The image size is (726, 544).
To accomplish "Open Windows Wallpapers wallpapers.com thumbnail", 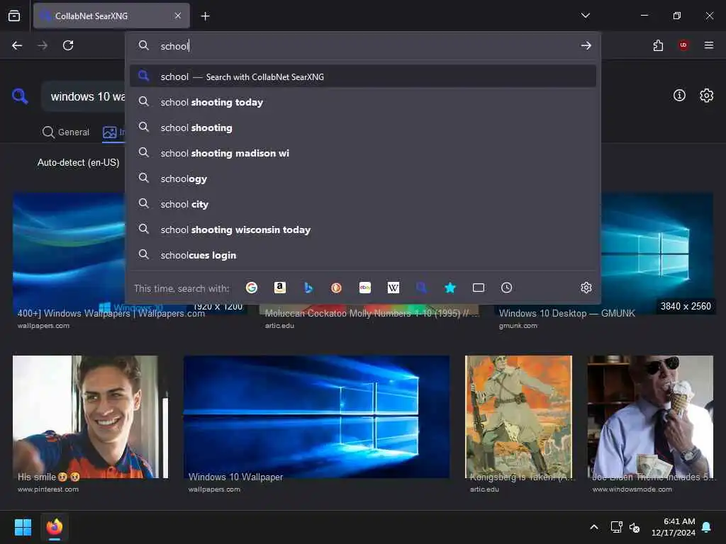I will (69, 254).
